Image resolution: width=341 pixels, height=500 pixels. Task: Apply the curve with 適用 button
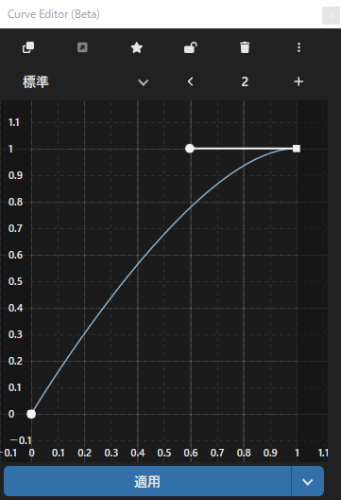pos(147,481)
